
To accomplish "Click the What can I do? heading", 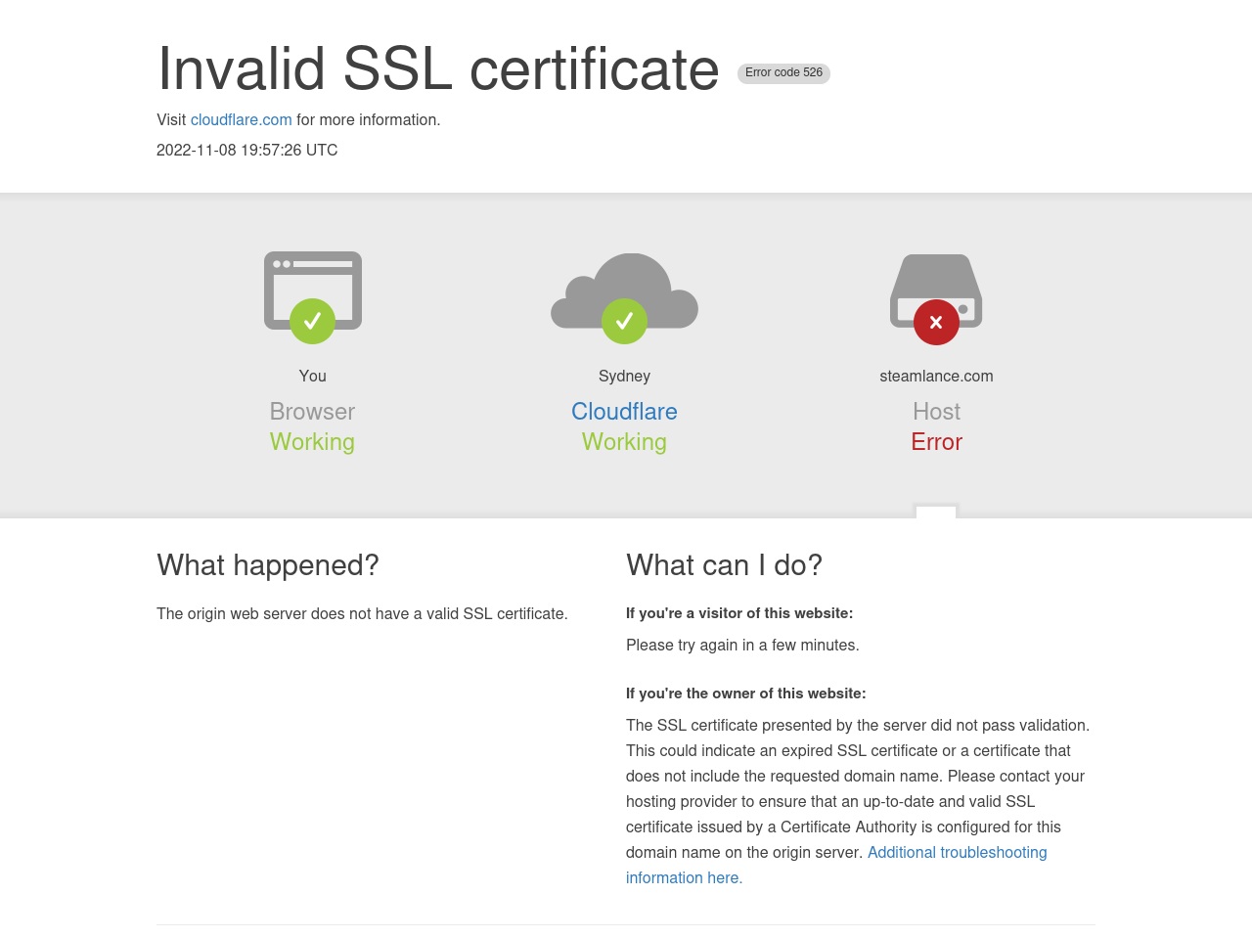I will (724, 565).
